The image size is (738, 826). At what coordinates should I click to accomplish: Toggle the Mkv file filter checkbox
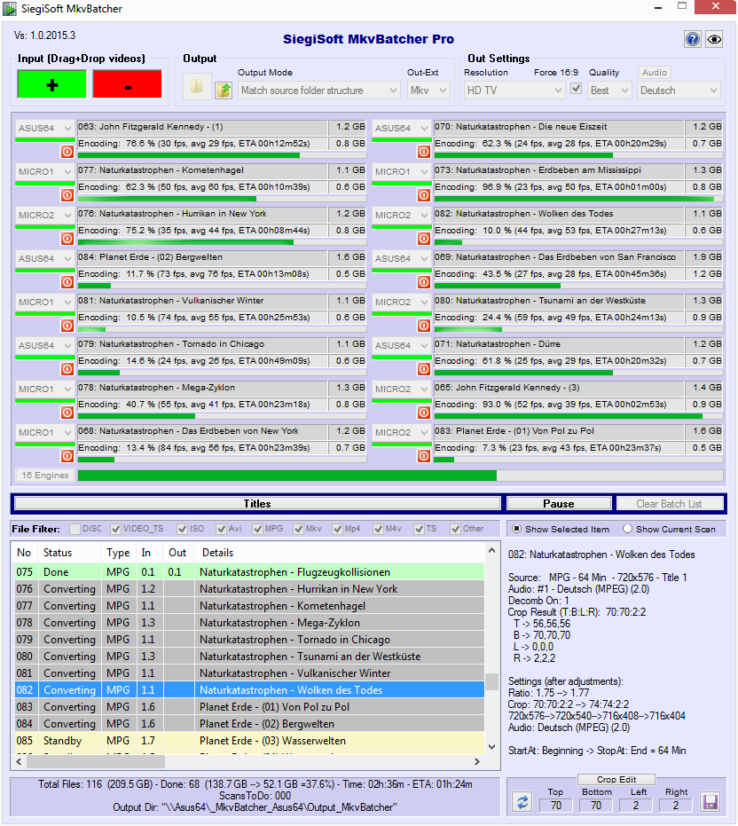pos(299,529)
